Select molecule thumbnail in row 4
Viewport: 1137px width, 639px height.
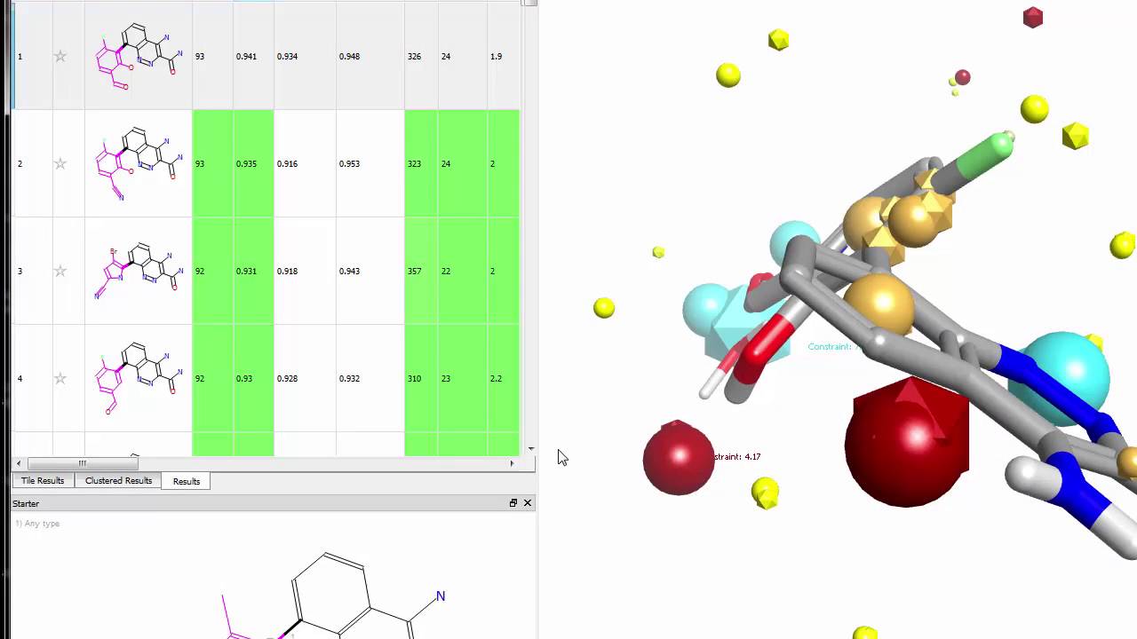pyautogui.click(x=139, y=378)
